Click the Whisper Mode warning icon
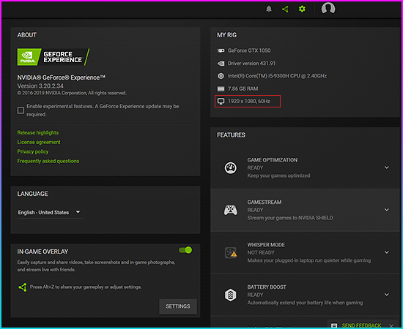 (x=231, y=253)
